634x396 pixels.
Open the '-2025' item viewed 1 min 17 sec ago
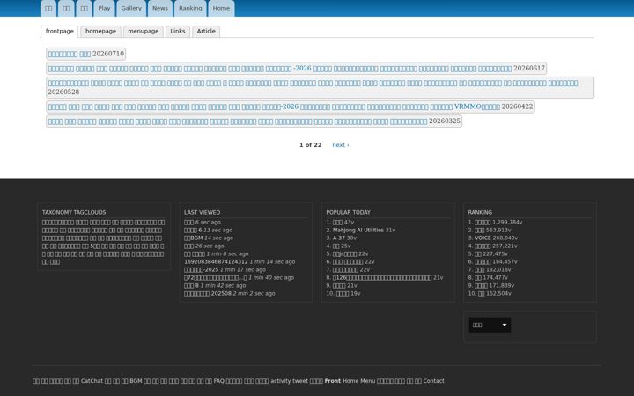(201, 269)
